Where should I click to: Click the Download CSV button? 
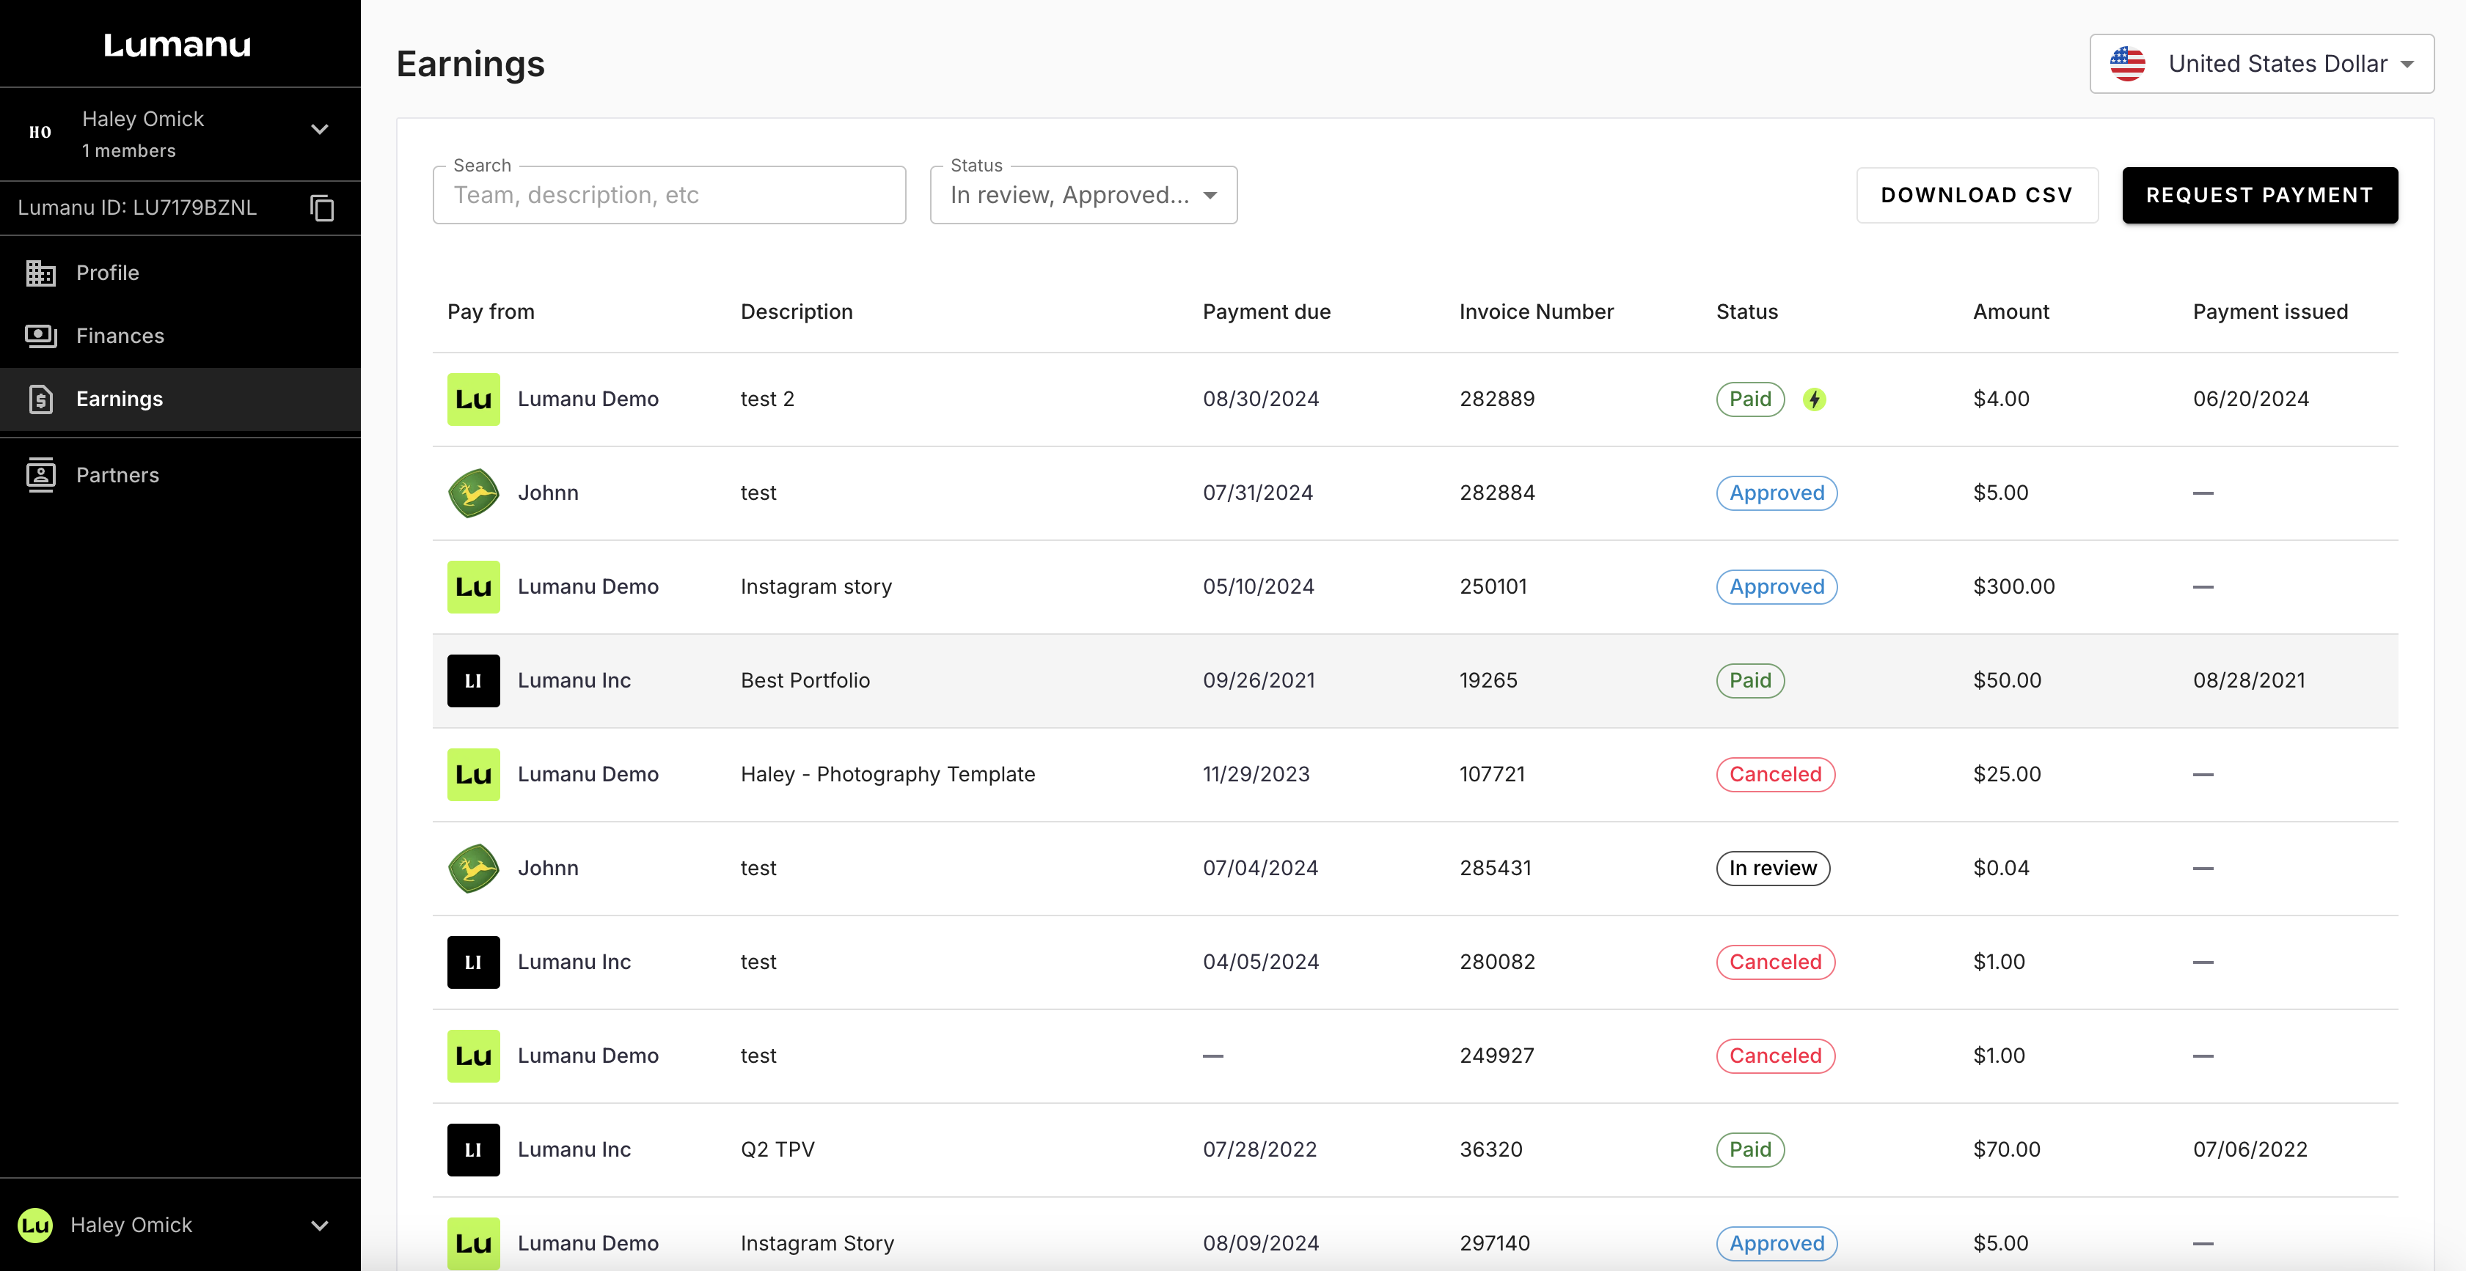pos(1976,195)
